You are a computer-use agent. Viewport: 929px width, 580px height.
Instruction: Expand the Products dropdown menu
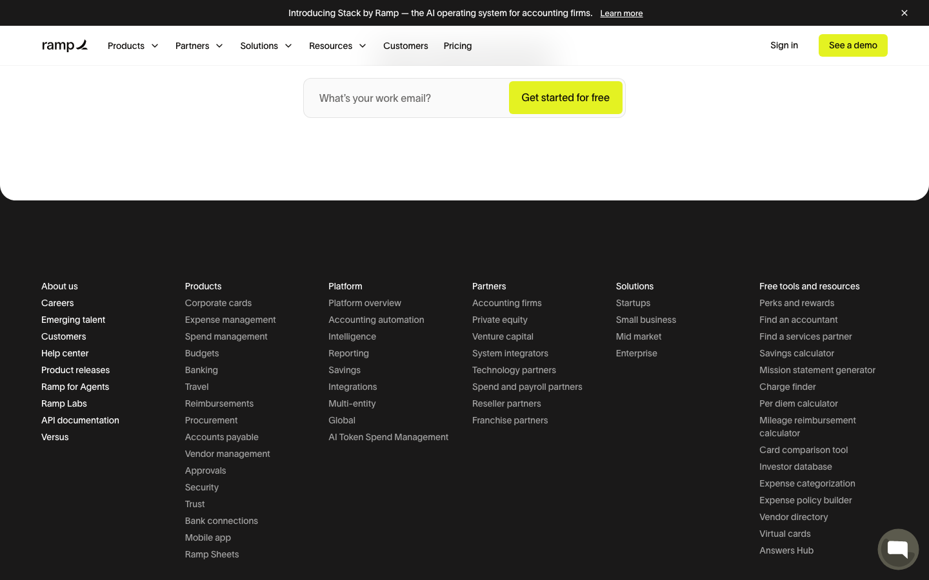[x=134, y=46]
